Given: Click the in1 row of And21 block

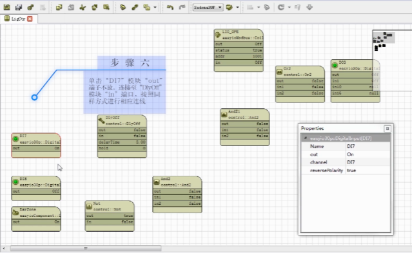Looking at the screenshot, I should [245, 129].
